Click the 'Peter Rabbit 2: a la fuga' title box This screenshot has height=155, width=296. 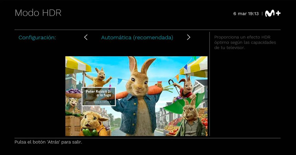click(98, 96)
